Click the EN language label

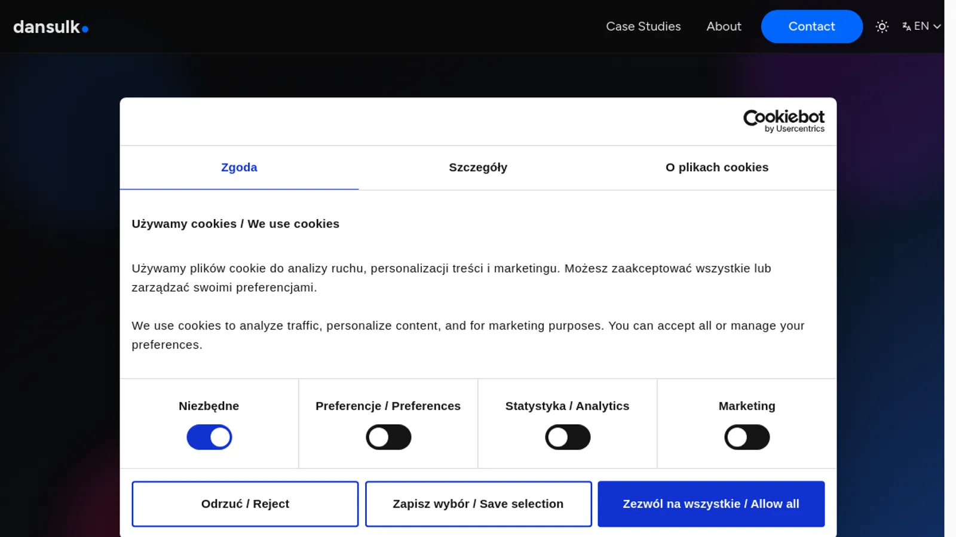coord(921,26)
